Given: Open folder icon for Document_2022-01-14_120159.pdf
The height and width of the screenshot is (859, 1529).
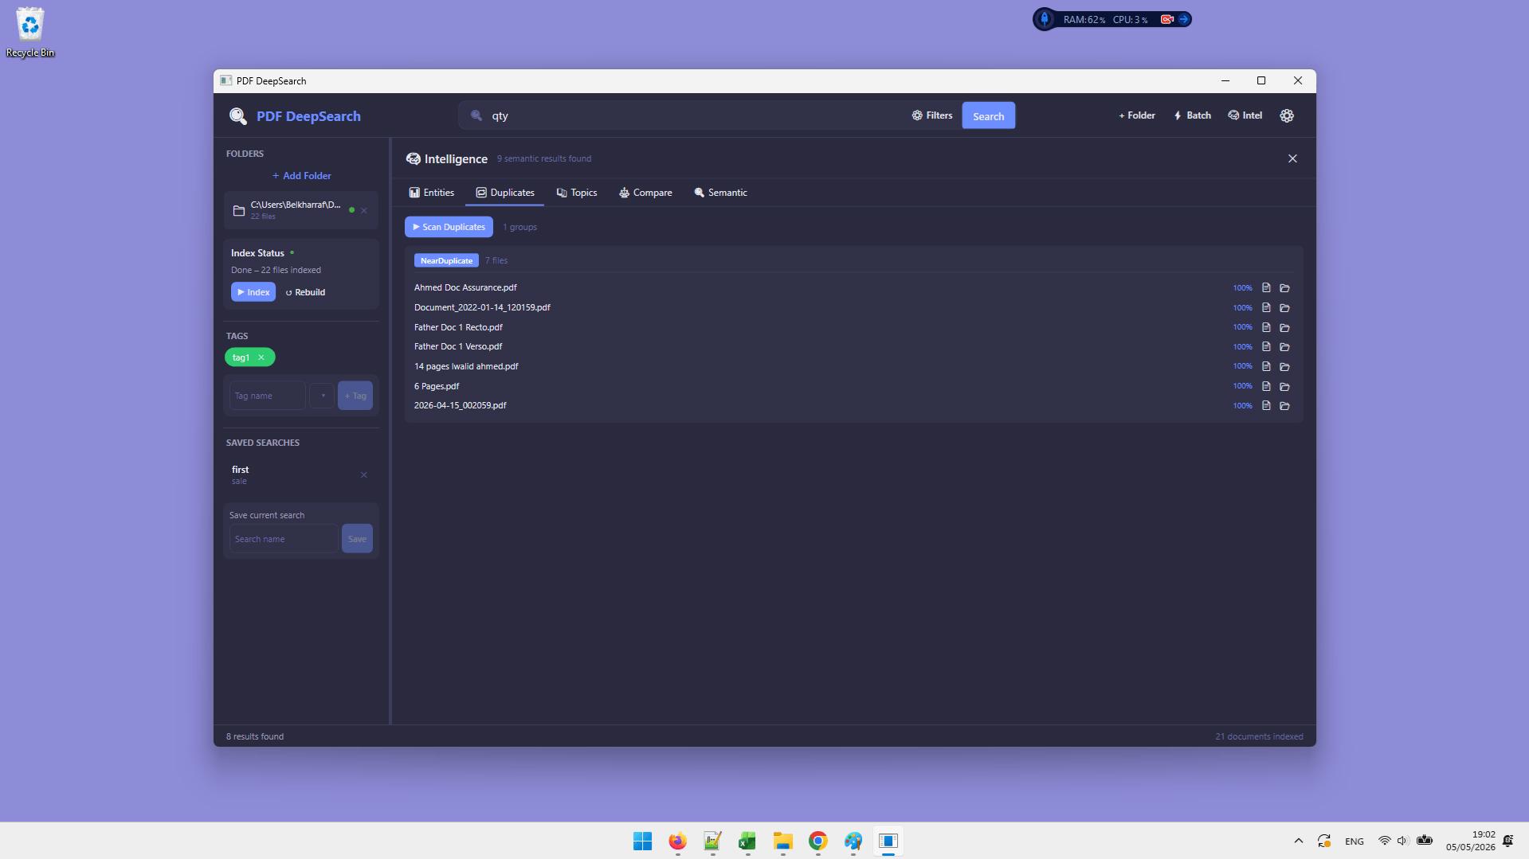Looking at the screenshot, I should (1284, 307).
